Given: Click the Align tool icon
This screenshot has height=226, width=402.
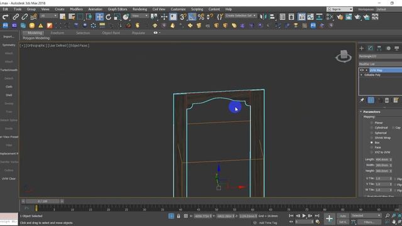Looking at the screenshot, I should pos(272,17).
